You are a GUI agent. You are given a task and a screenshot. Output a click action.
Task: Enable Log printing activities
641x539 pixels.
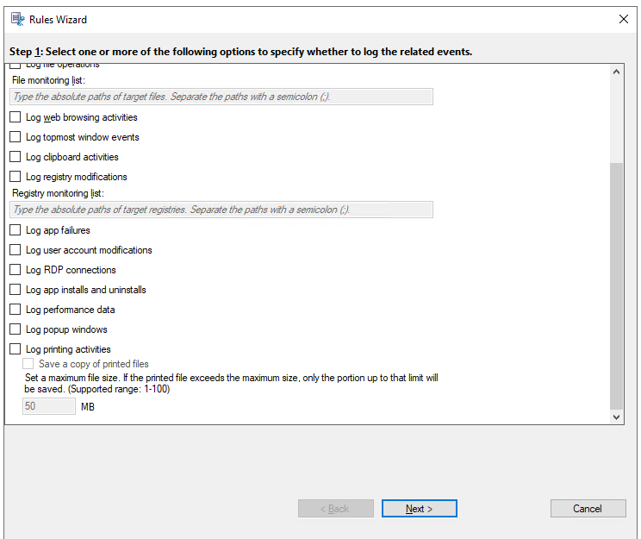16,349
